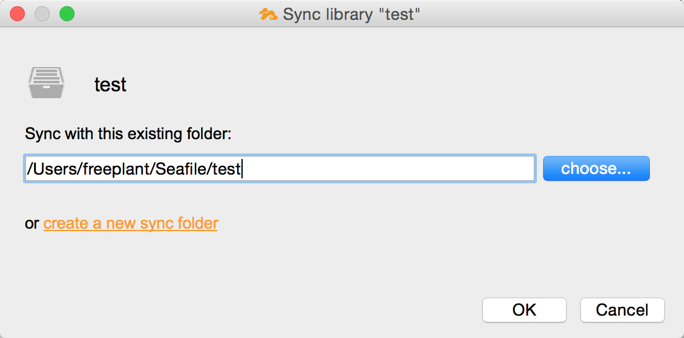684x338 pixels.
Task: Open the folder picker with choose... button
Action: (596, 168)
